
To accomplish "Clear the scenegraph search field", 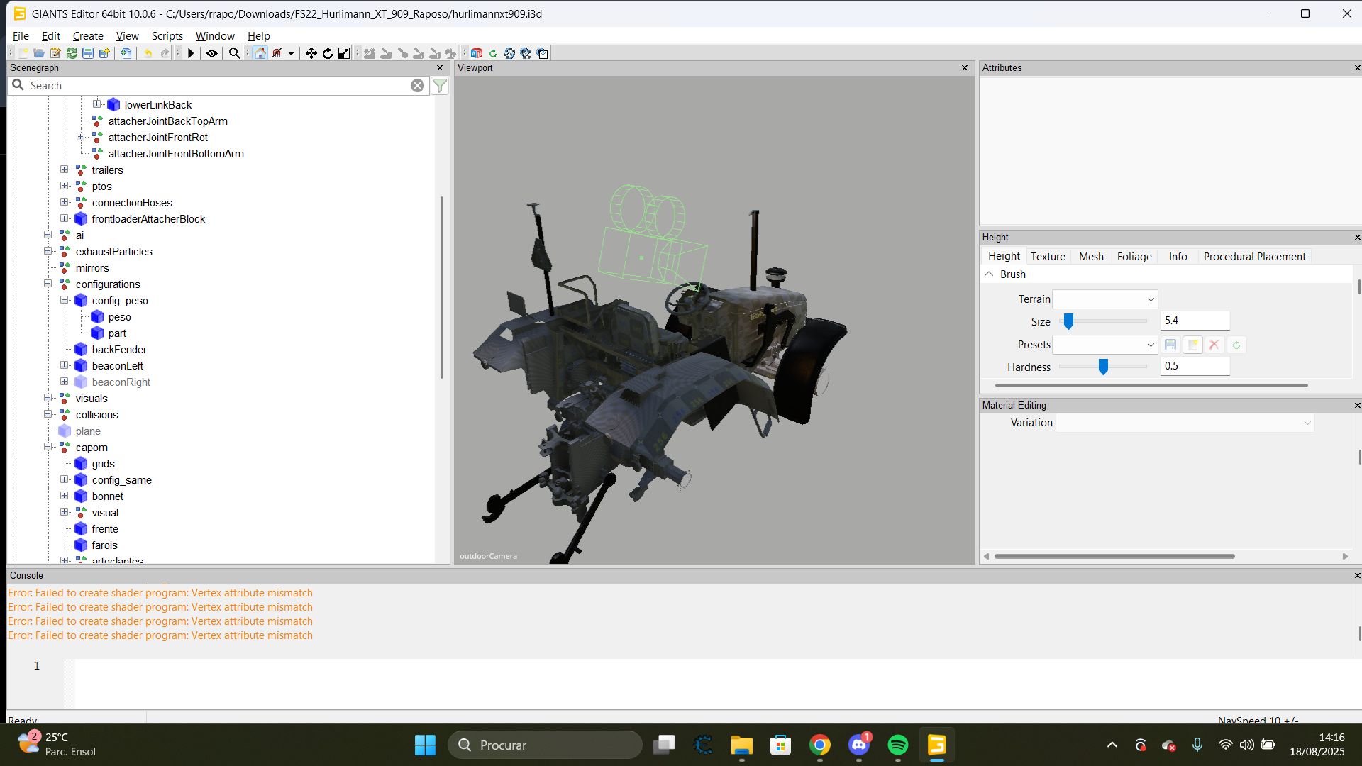I will (418, 86).
